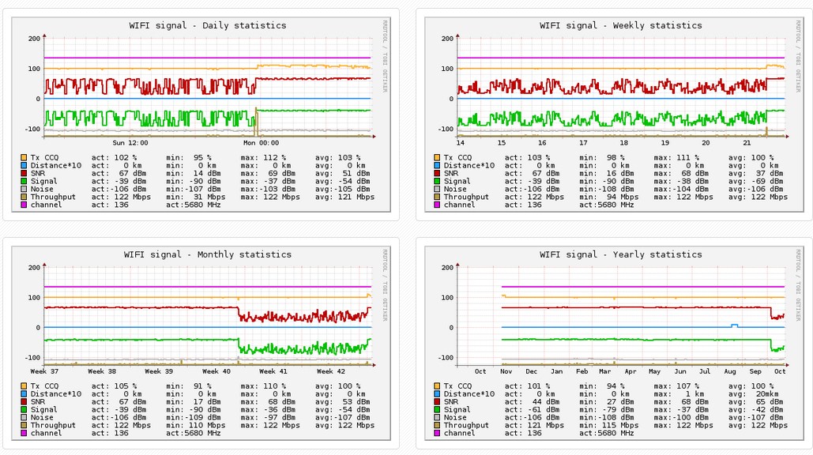Click the Throughput tan swatch in Daily legend
Viewport: 813px width, 455px height.
24,197
